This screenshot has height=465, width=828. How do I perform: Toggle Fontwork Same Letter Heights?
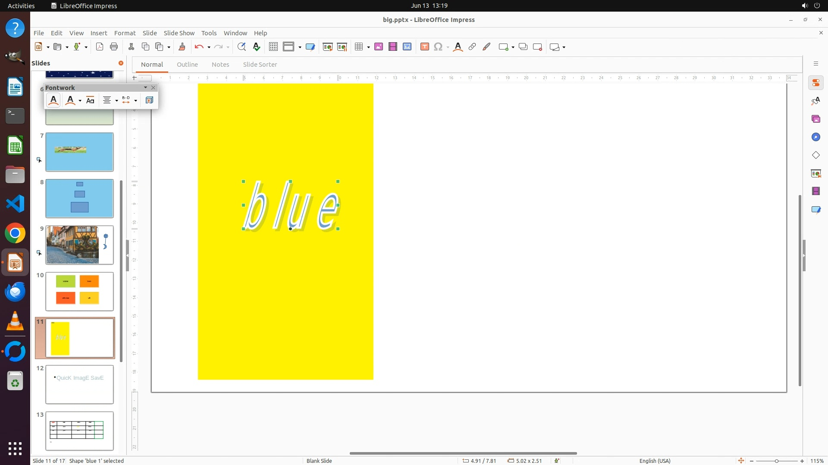coord(90,100)
